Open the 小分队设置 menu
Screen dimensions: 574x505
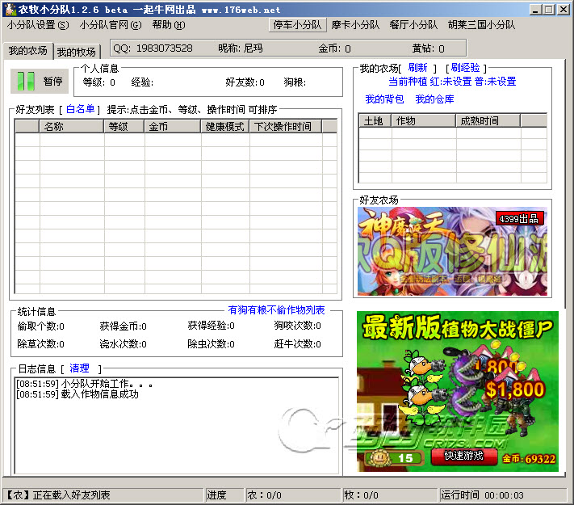click(38, 25)
